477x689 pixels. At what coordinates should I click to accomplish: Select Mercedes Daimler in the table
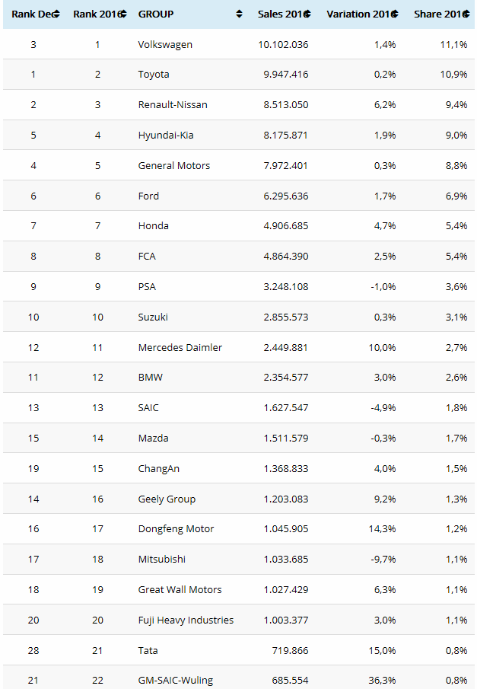(180, 348)
